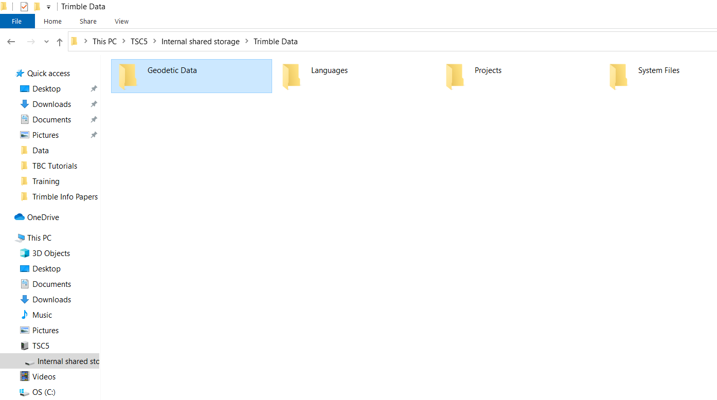Click Internal shared storage breadcrumb link
Image resolution: width=717 pixels, height=400 pixels.
[200, 42]
